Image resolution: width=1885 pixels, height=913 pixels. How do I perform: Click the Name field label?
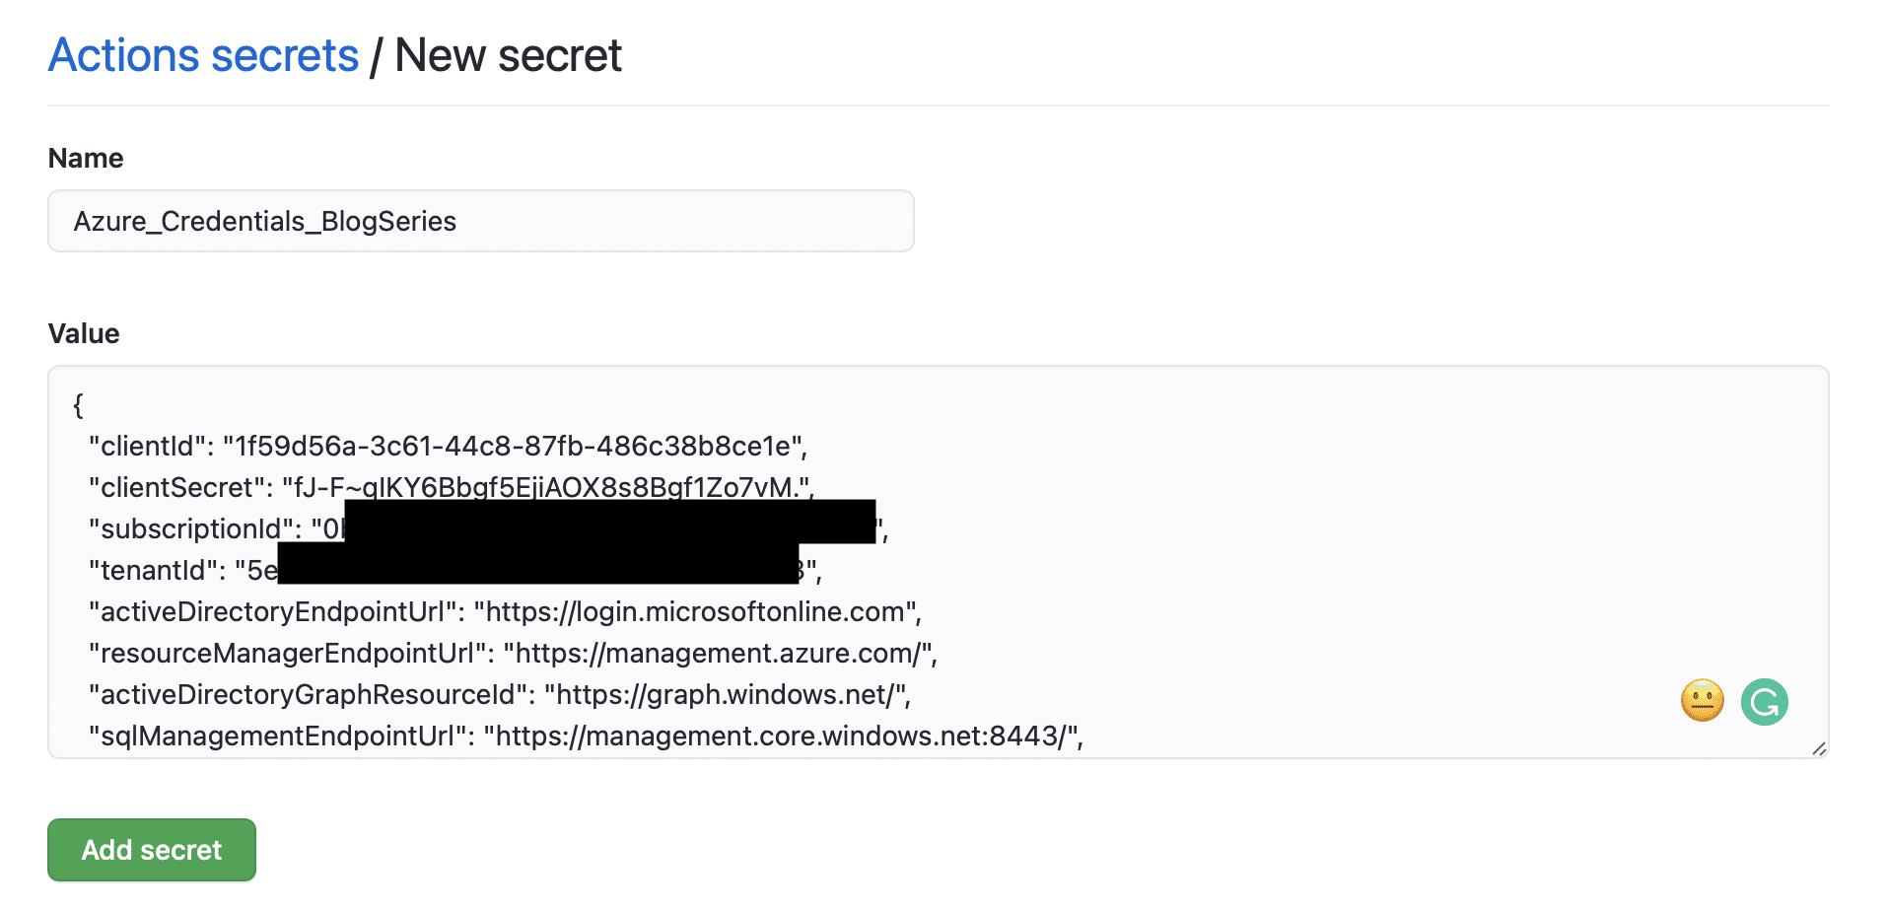click(x=86, y=159)
